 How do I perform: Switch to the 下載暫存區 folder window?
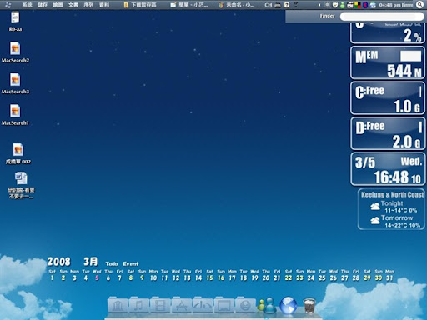(140, 5)
